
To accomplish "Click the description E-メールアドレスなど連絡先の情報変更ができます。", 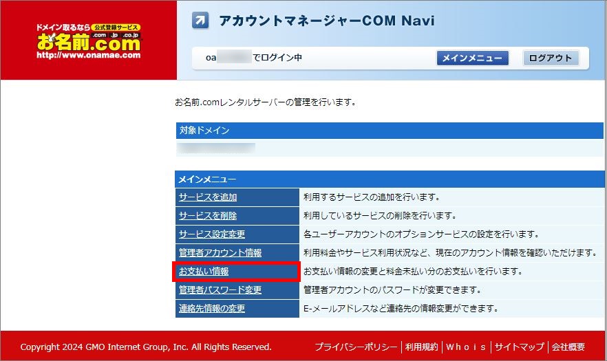I will click(x=401, y=309).
